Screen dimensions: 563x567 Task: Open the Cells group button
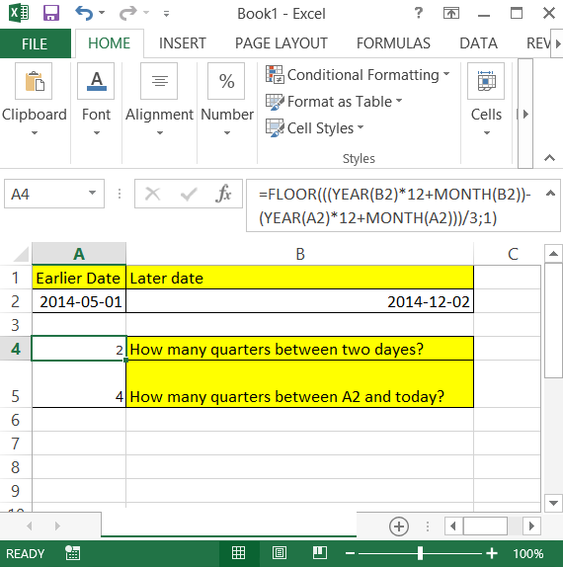click(486, 100)
